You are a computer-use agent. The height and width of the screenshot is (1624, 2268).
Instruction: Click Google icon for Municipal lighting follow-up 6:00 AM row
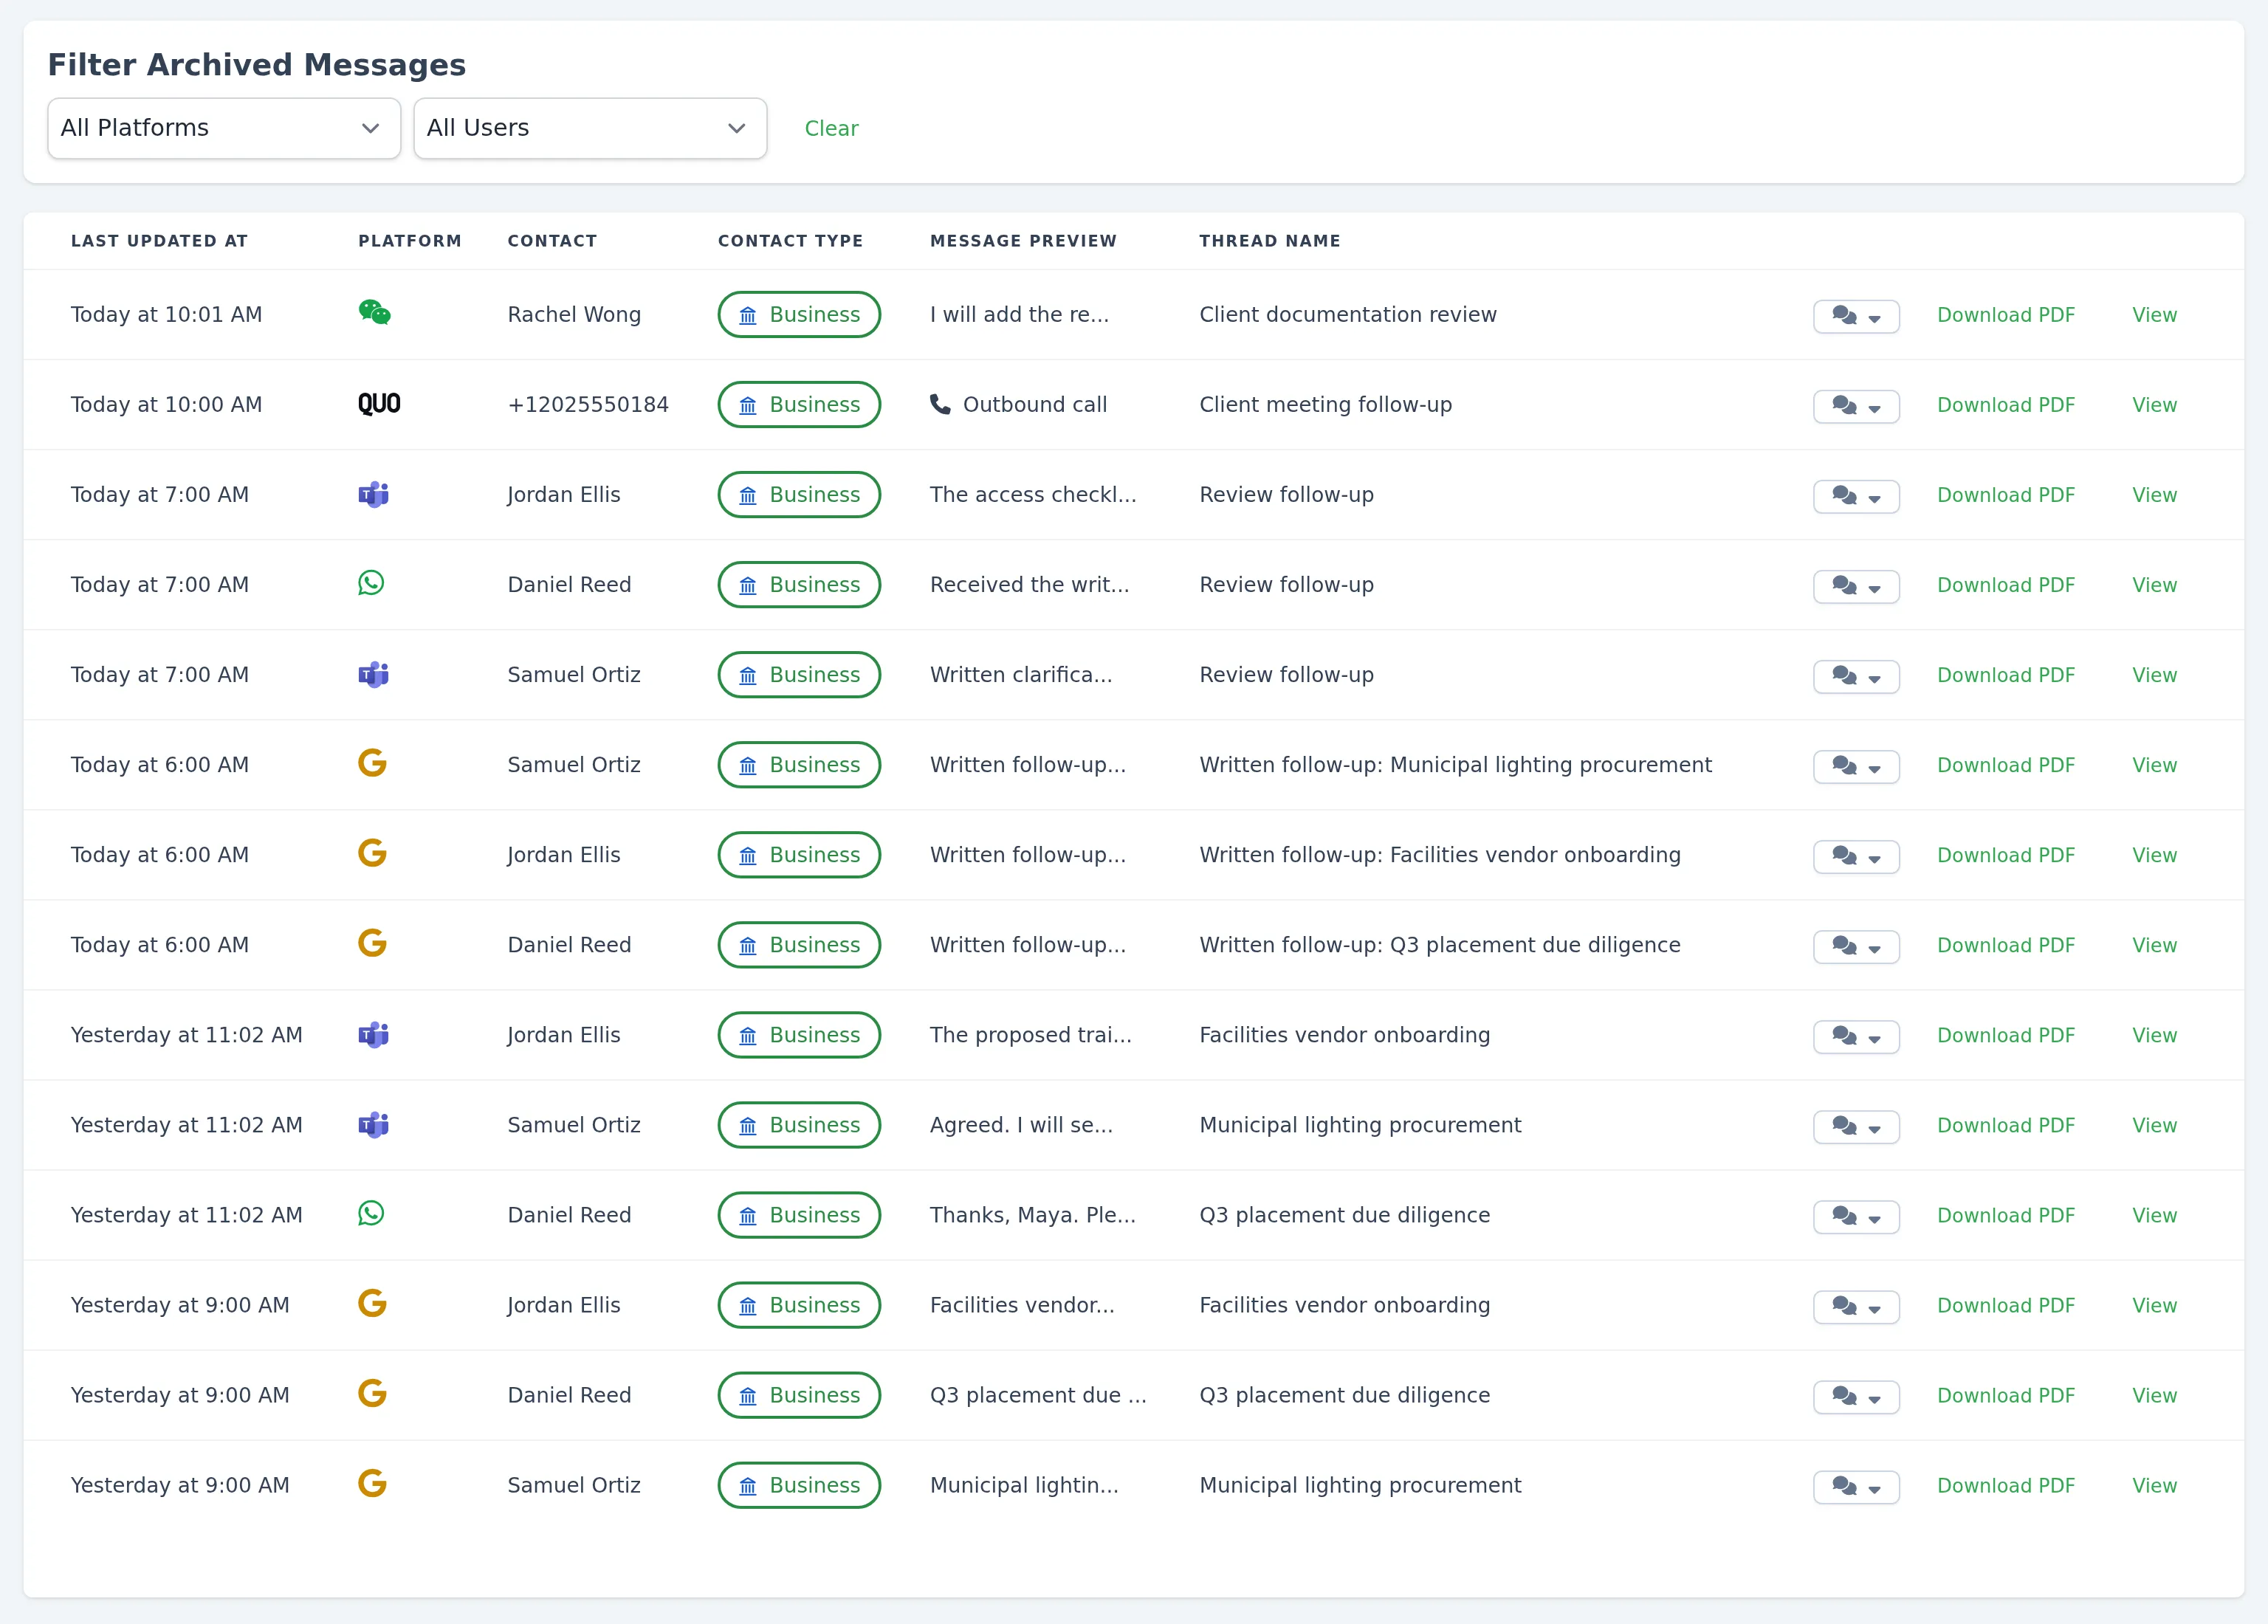pyautogui.click(x=372, y=764)
